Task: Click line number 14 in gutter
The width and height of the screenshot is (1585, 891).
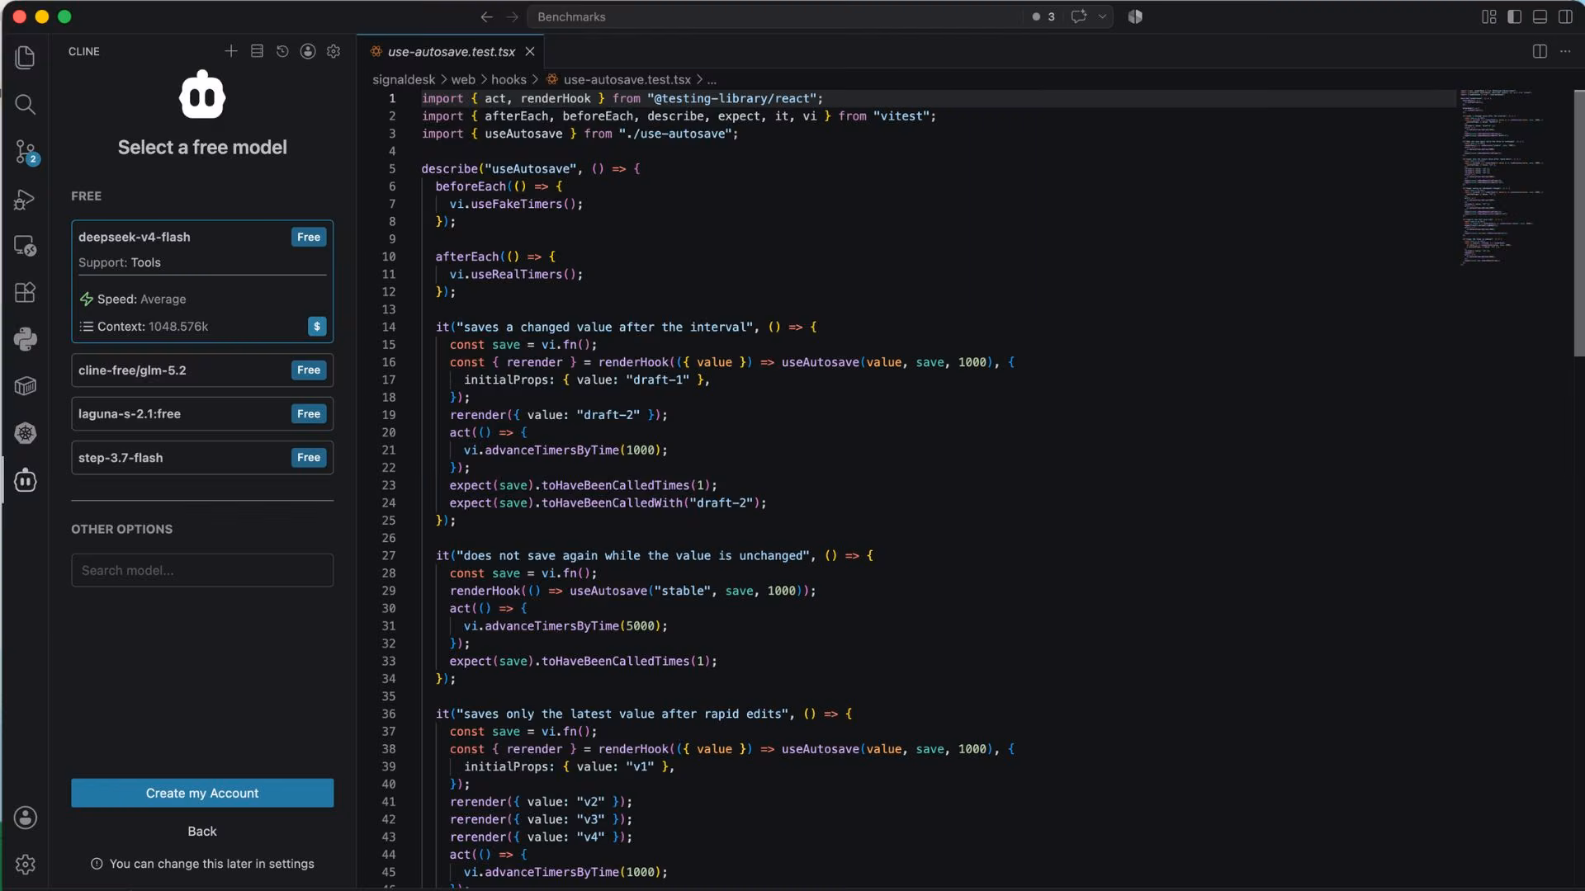Action: click(389, 327)
